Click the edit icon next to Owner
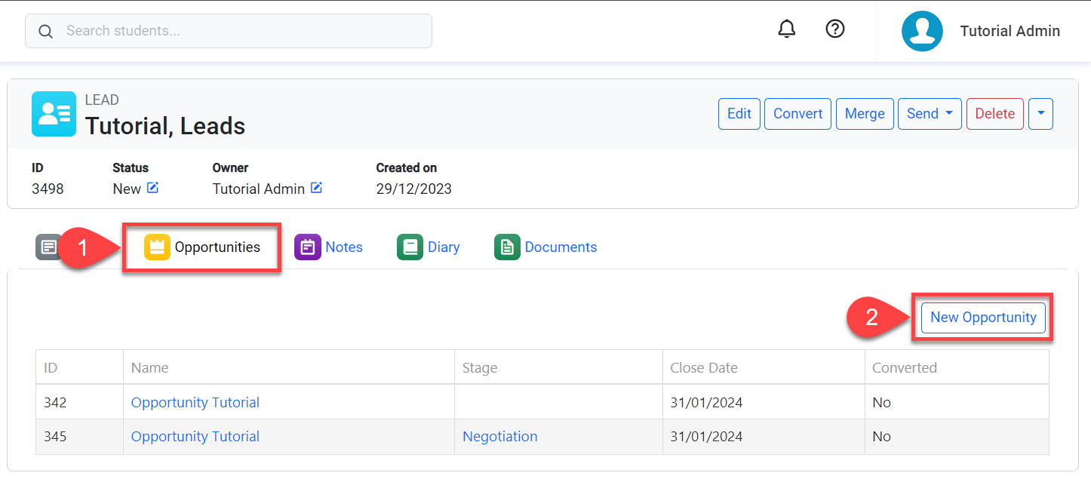 317,188
